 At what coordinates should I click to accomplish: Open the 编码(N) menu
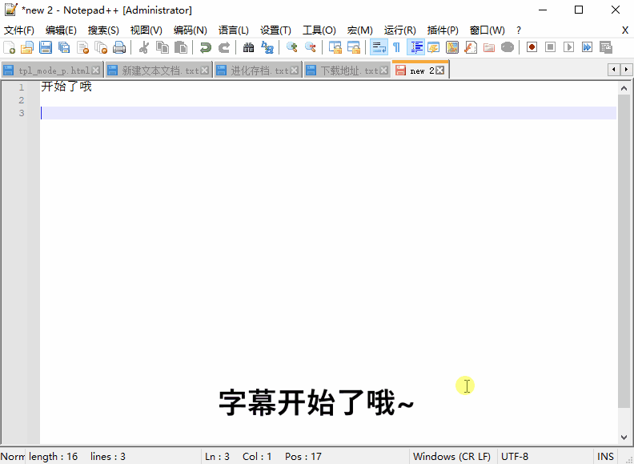coord(190,30)
